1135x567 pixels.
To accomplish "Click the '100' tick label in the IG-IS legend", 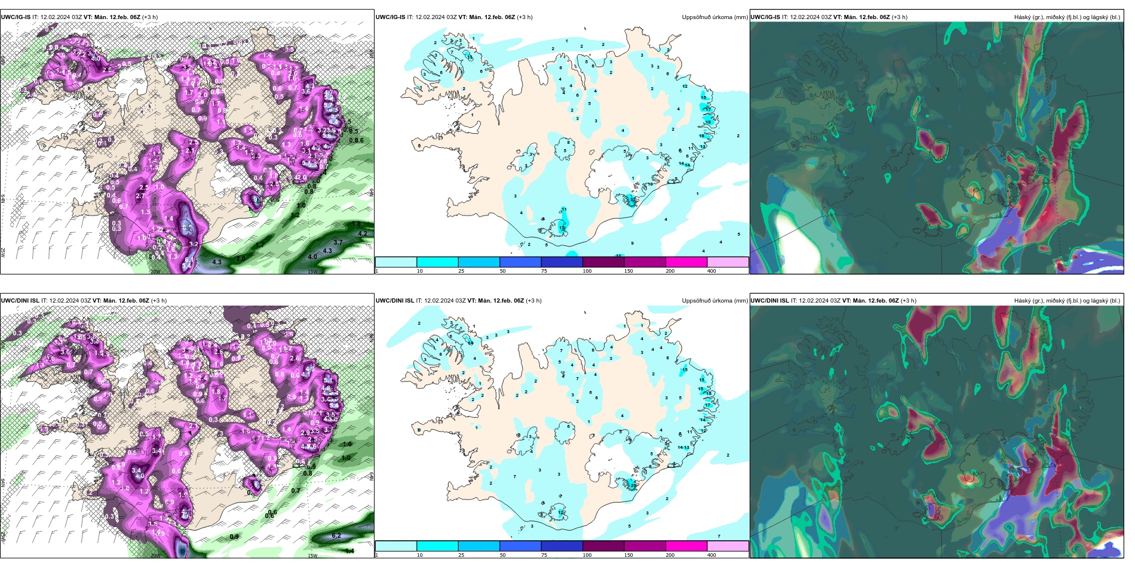I will pos(587,271).
